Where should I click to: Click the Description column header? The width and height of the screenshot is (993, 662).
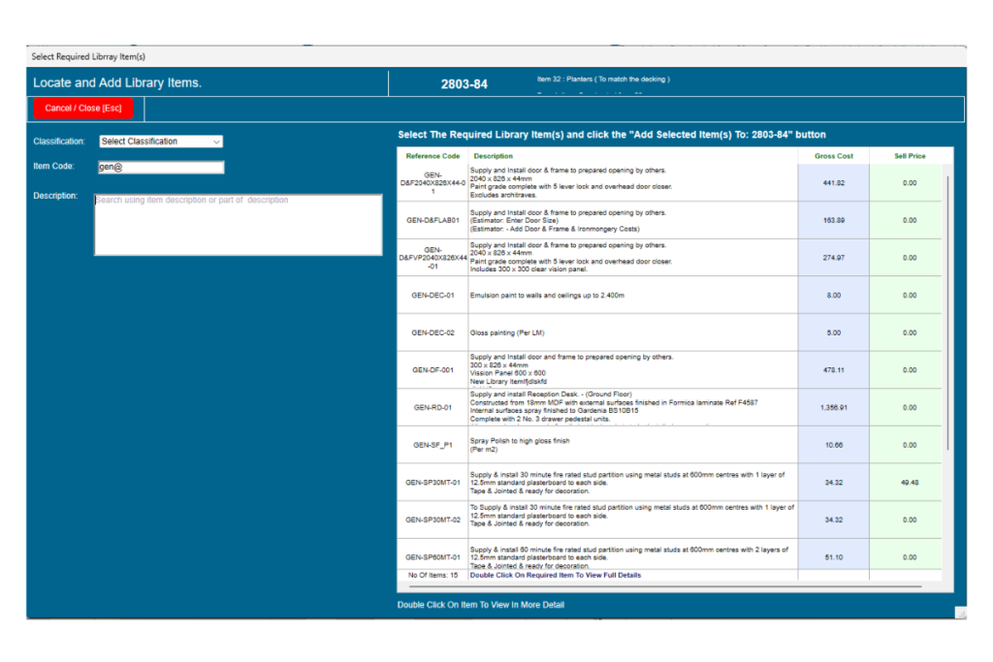coord(494,156)
